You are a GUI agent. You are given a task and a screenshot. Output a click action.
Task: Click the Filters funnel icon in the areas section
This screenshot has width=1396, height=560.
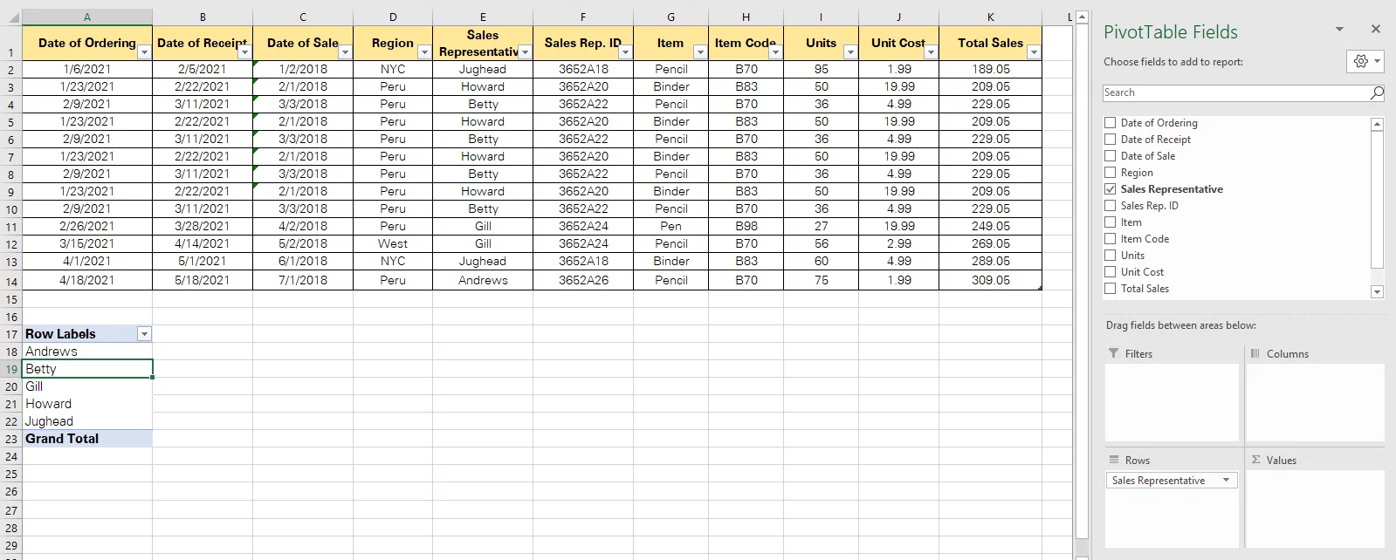point(1113,353)
